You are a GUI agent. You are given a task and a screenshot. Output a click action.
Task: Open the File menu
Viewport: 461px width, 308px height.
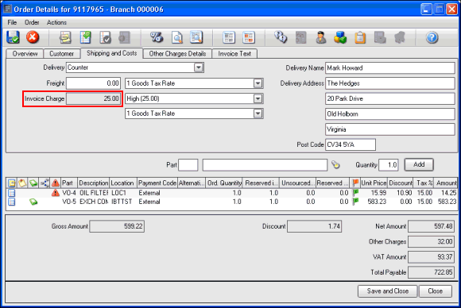coord(12,22)
